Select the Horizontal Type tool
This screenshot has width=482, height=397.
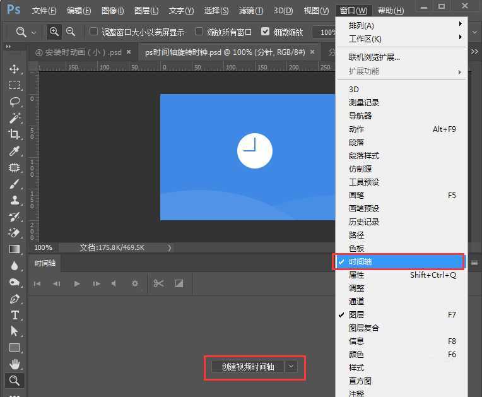point(14,315)
